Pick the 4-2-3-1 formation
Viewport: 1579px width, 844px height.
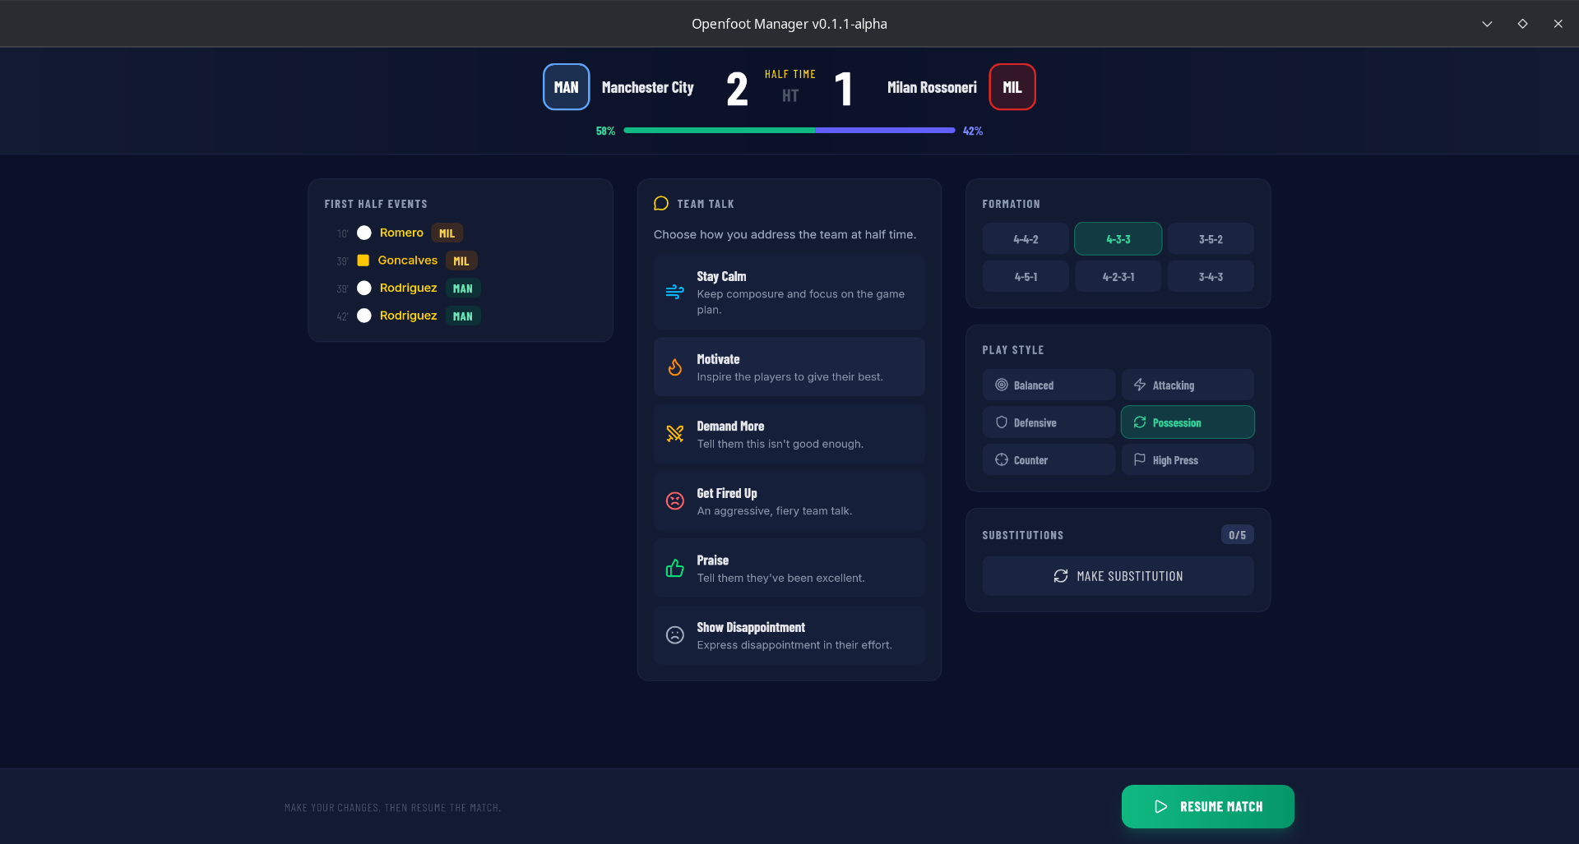[1118, 277]
